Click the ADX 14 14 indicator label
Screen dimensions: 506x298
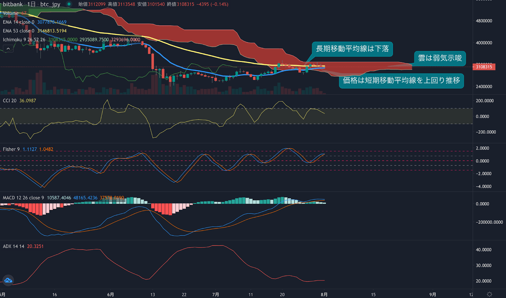13,246
